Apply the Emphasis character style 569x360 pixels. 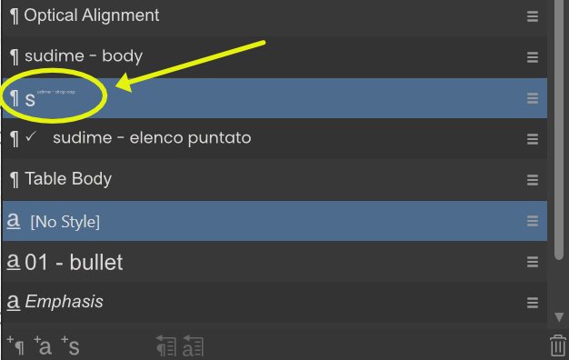275,303
